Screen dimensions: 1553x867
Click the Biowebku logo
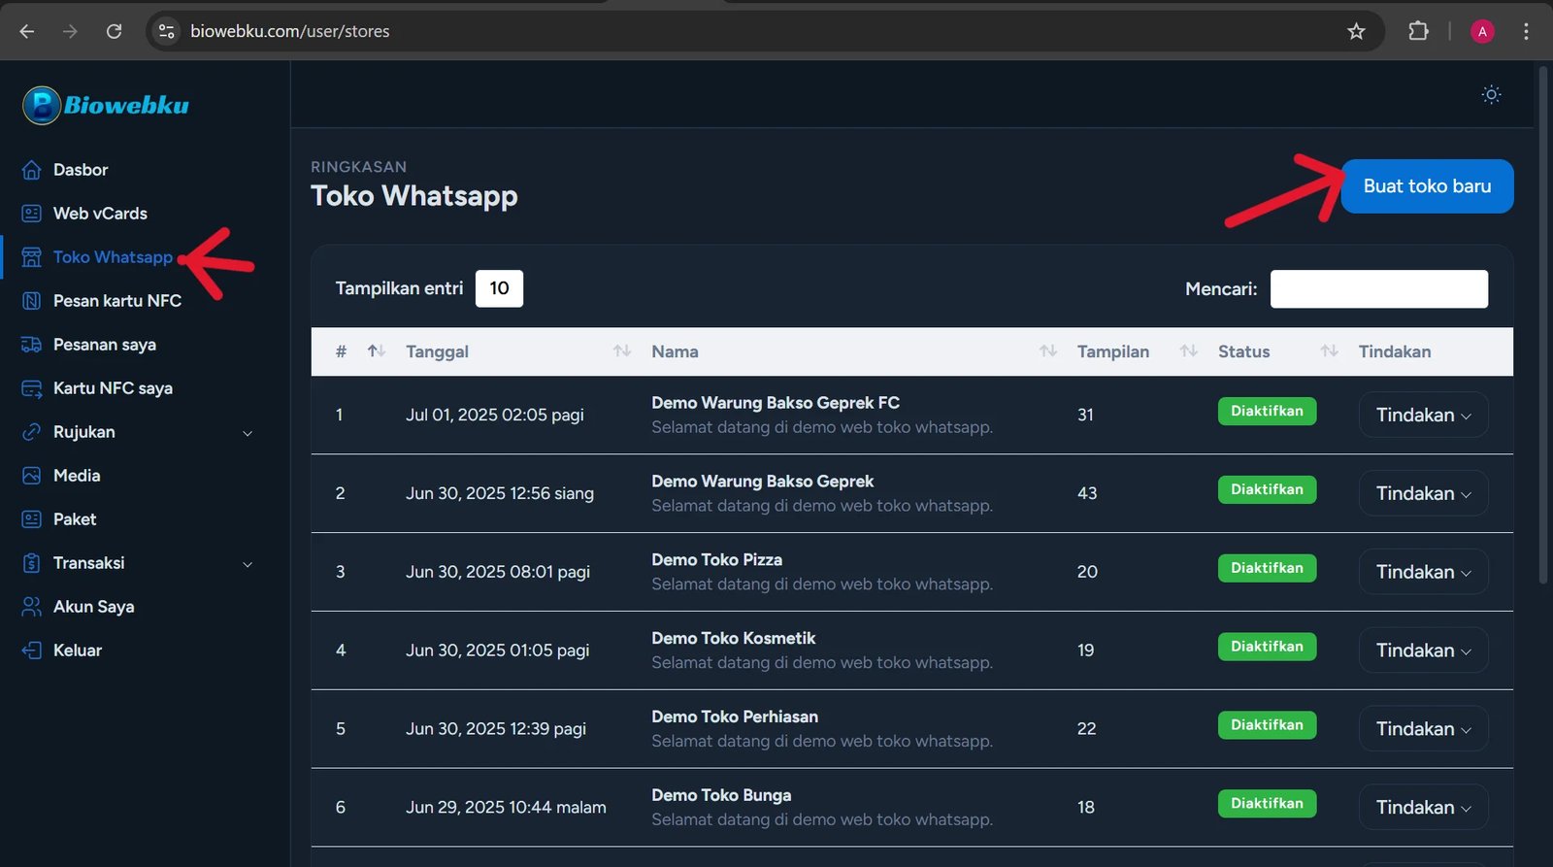point(106,105)
